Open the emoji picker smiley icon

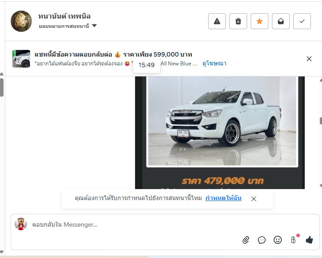(278, 240)
